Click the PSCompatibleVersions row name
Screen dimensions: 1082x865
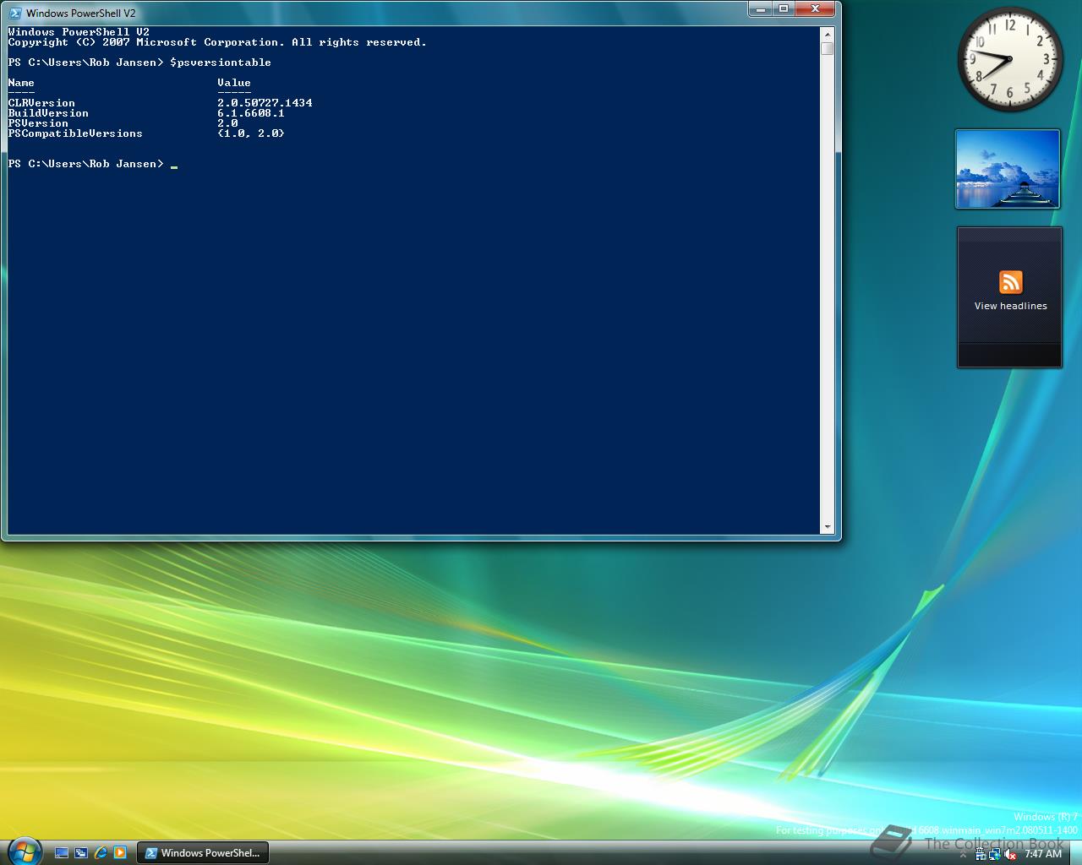coord(75,133)
